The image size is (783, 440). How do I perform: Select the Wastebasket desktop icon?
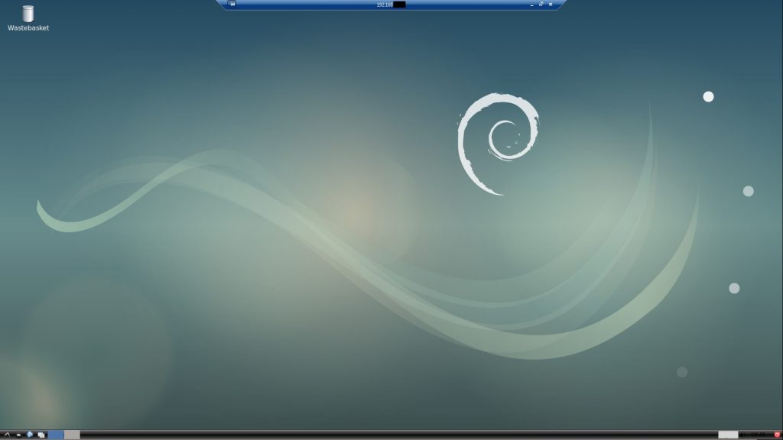click(x=28, y=14)
